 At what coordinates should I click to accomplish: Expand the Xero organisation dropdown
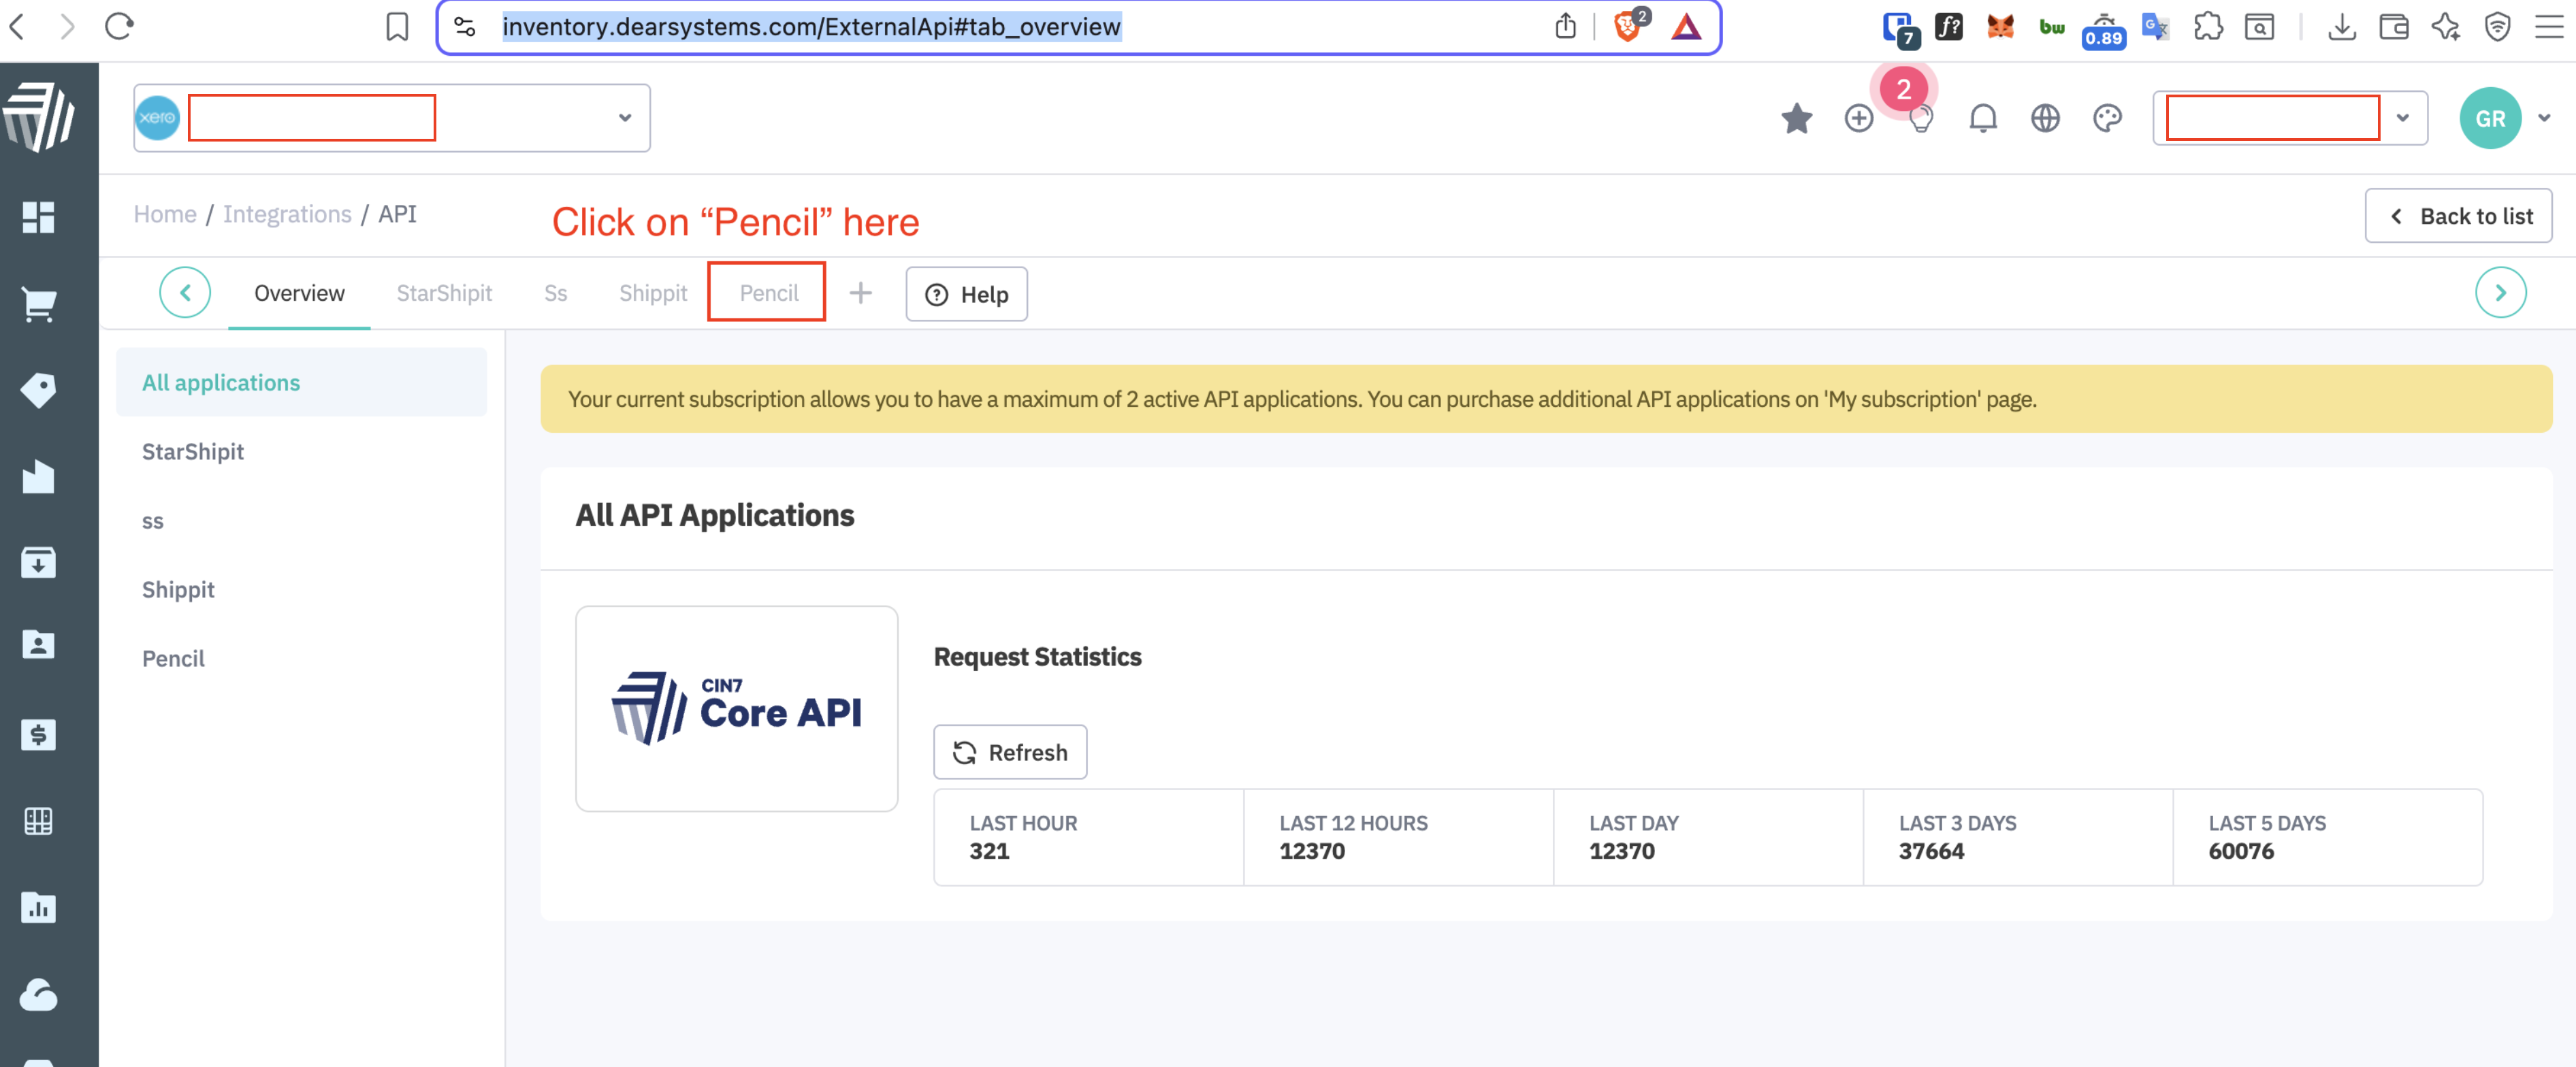(624, 118)
